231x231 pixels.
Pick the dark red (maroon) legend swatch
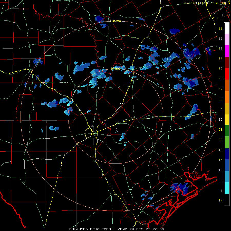coord(227,62)
